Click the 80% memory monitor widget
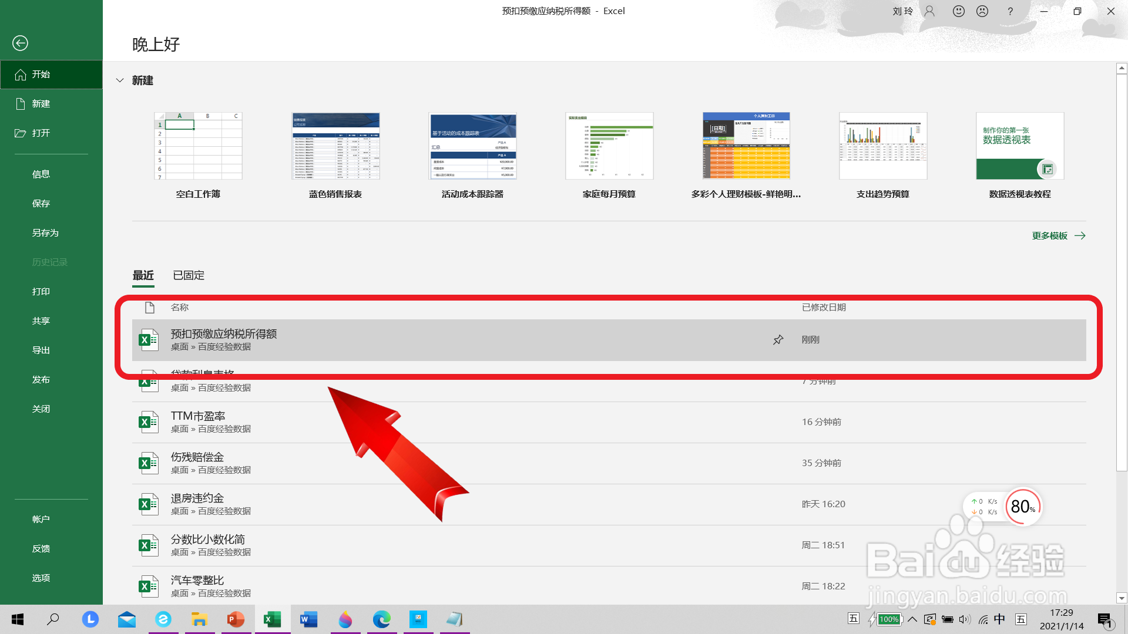Image resolution: width=1128 pixels, height=634 pixels. 1023,507
